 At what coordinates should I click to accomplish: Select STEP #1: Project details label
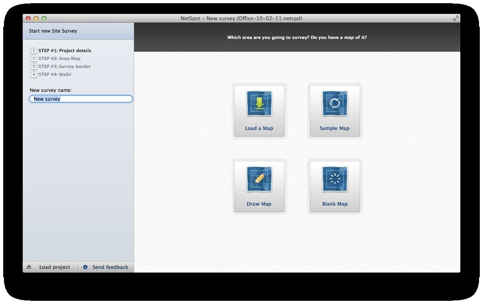[65, 51]
